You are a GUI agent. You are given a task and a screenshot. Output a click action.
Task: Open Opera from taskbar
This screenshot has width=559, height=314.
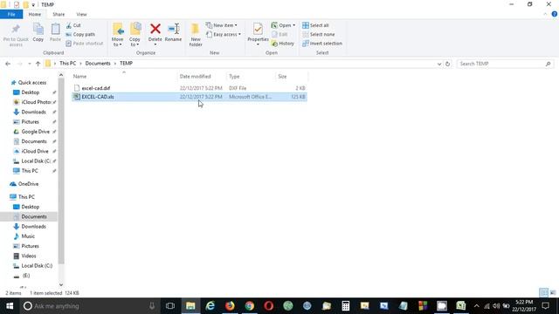pyautogui.click(x=269, y=306)
